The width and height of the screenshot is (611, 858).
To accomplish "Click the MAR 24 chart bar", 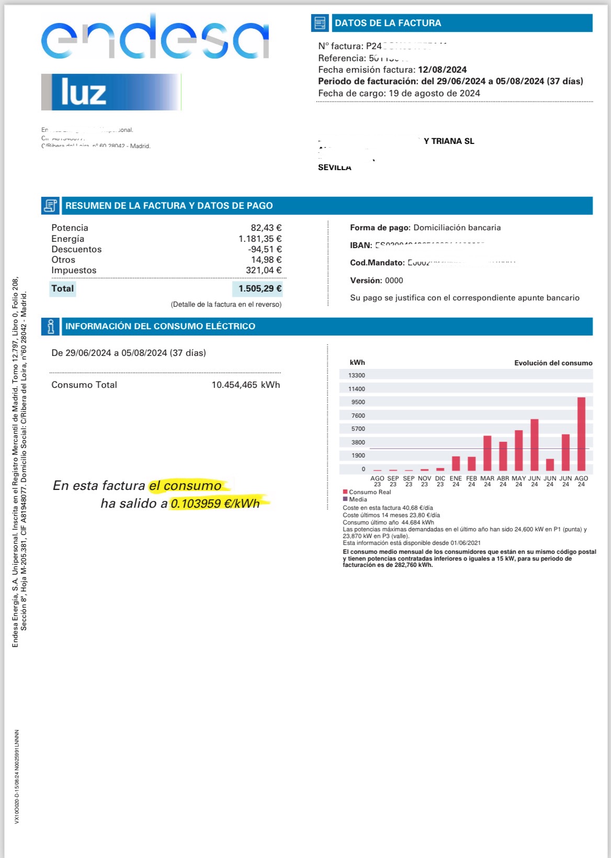I will click(x=487, y=453).
